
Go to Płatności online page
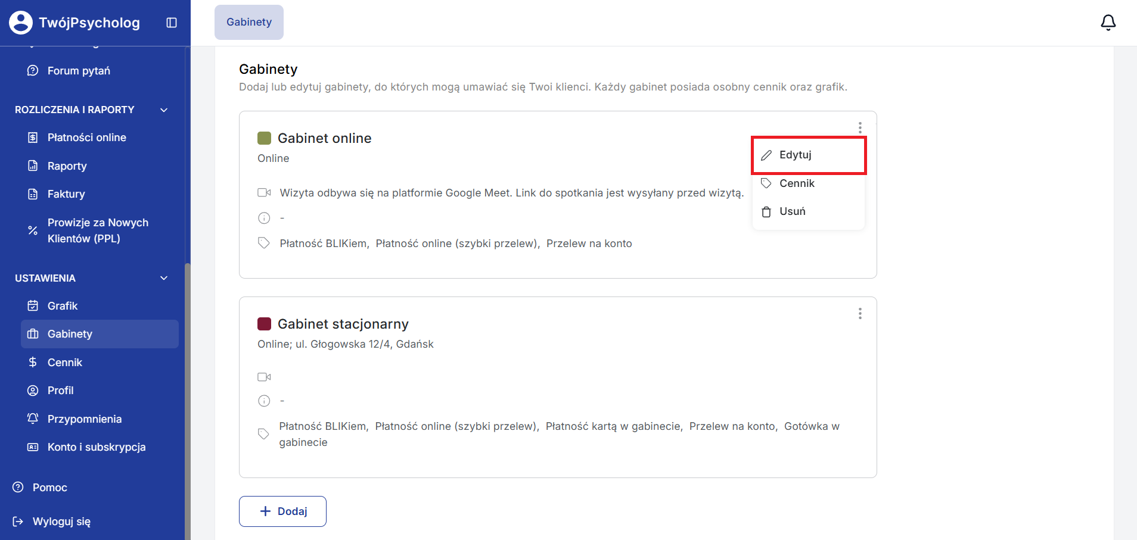pyautogui.click(x=86, y=138)
